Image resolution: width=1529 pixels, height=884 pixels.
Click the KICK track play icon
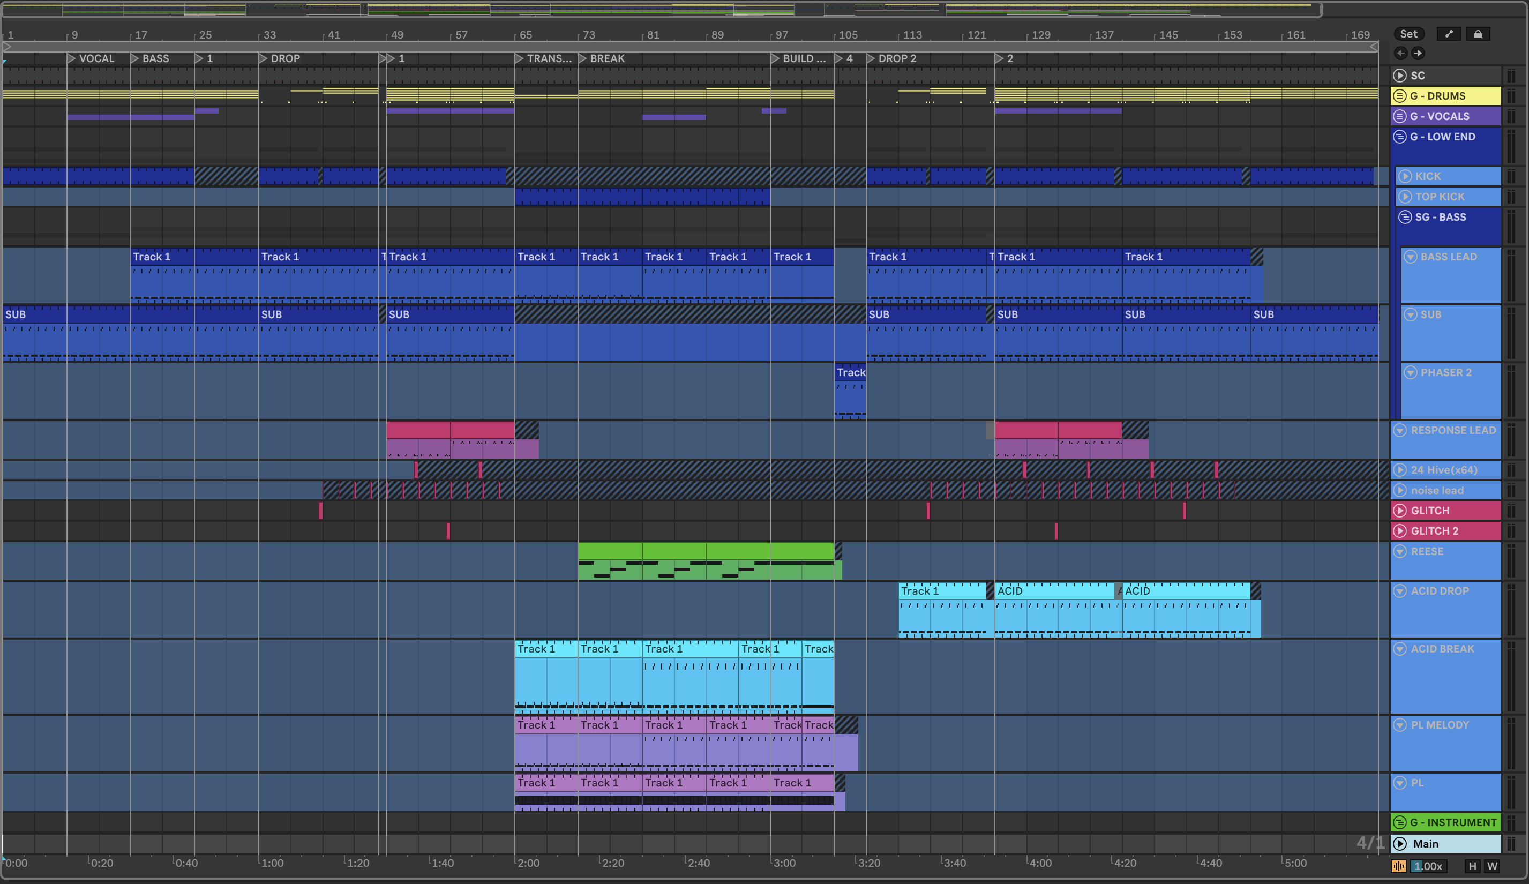click(x=1405, y=177)
